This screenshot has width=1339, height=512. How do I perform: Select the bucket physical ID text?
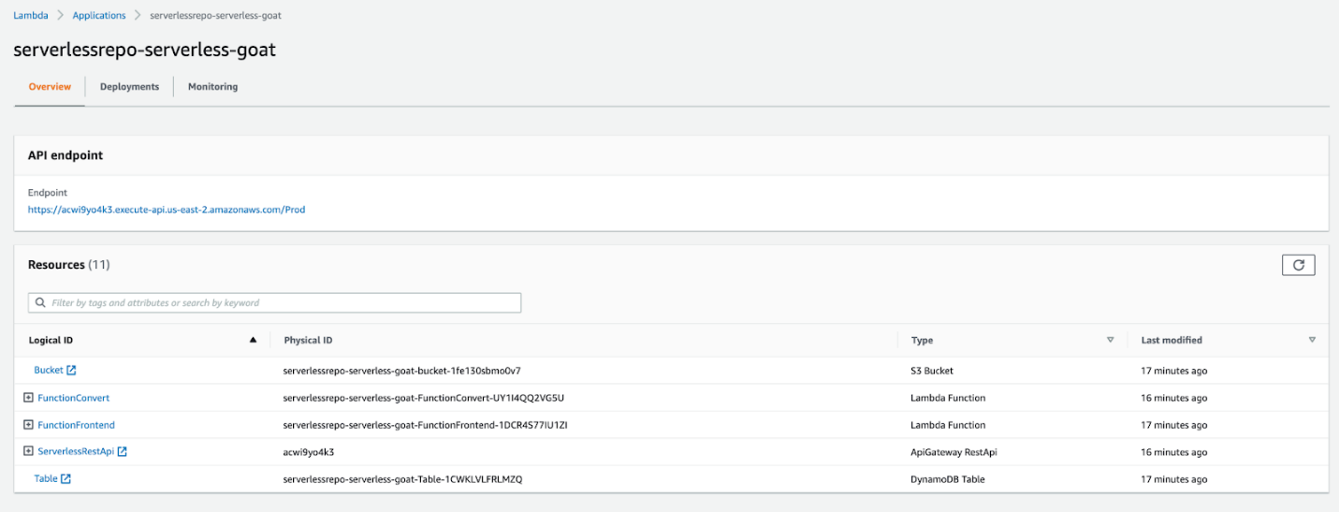pyautogui.click(x=401, y=371)
